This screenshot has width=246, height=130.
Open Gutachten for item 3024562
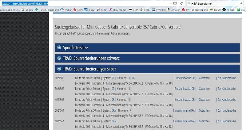coord(204,89)
